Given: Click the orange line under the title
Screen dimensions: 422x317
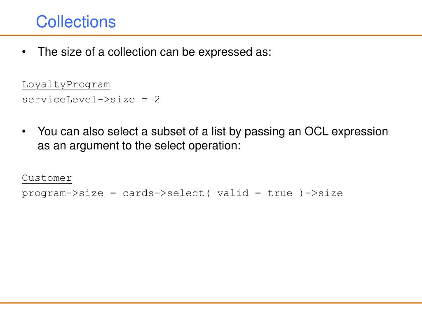Looking at the screenshot, I should pyautogui.click(x=211, y=35).
